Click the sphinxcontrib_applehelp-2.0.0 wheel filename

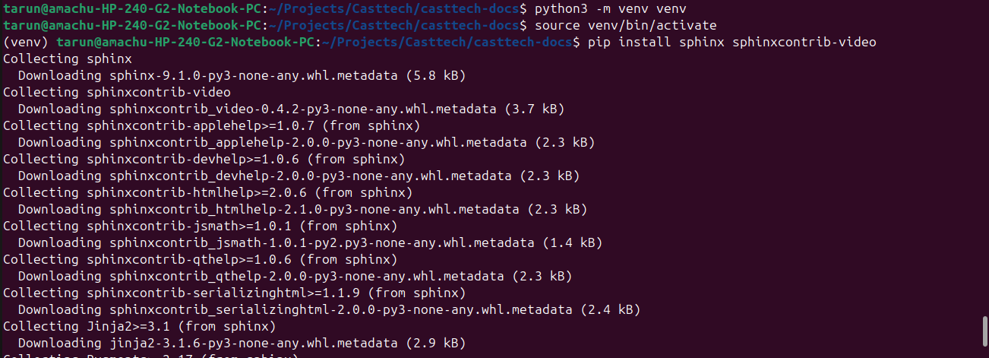(x=321, y=142)
